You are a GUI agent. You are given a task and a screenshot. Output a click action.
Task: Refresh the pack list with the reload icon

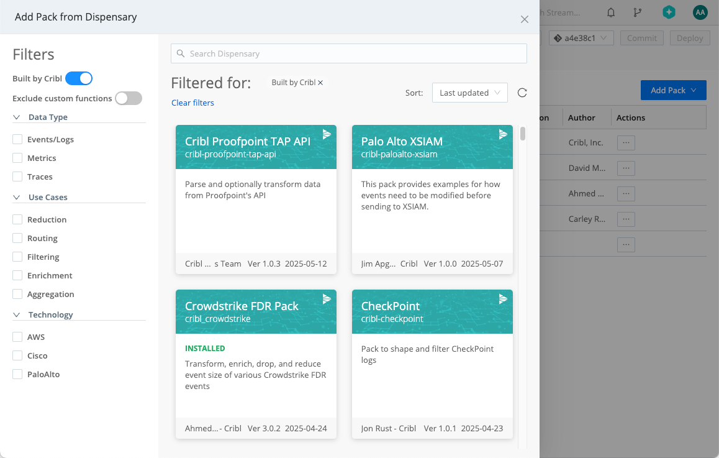click(x=522, y=92)
